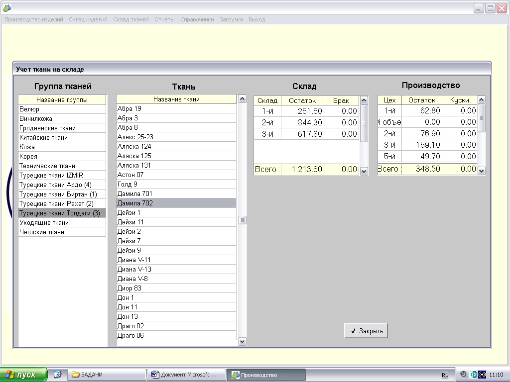The image size is (510, 382).
Task: Select the Турецкие ткани Топдаги (3) group
Action: (x=62, y=213)
